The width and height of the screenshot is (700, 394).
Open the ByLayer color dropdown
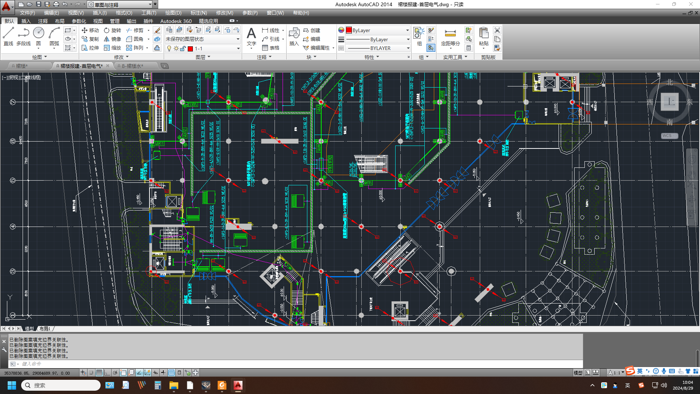click(x=407, y=30)
